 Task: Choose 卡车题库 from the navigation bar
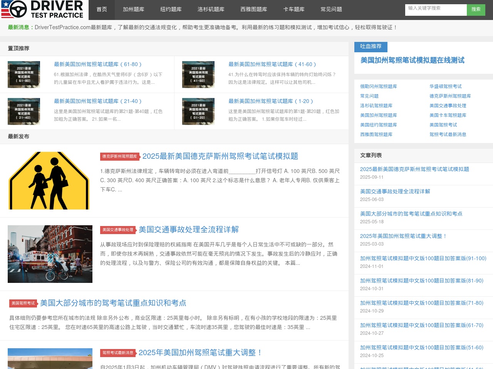point(294,10)
